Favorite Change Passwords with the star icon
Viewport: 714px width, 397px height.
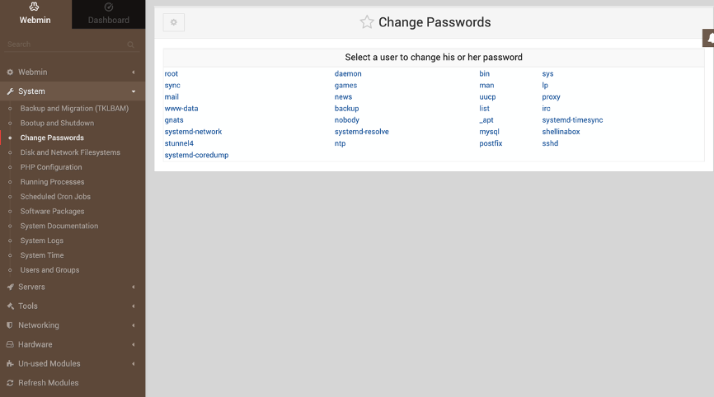pyautogui.click(x=367, y=22)
